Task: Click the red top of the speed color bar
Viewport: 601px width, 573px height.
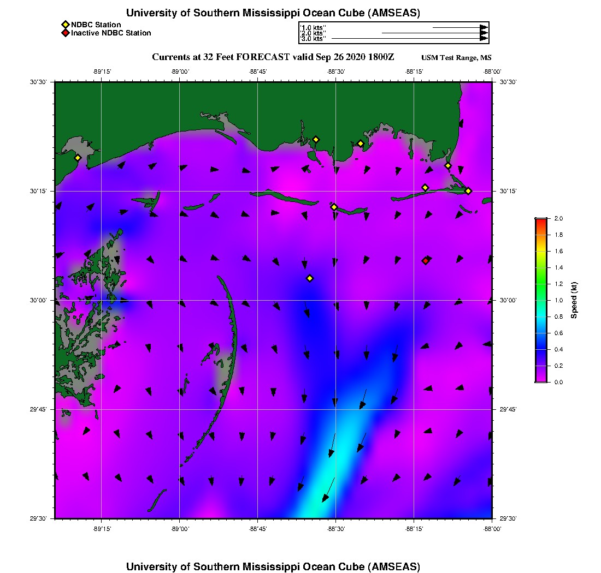Action: pyautogui.click(x=541, y=220)
